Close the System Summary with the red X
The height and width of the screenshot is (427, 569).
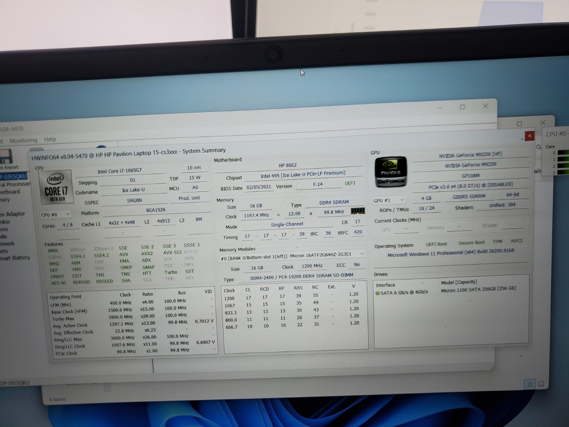(x=530, y=136)
